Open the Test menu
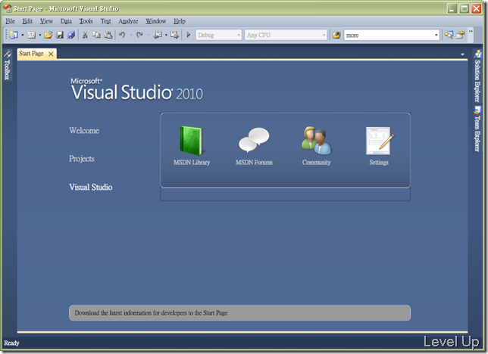Image resolution: width=488 pixels, height=354 pixels. (x=105, y=21)
